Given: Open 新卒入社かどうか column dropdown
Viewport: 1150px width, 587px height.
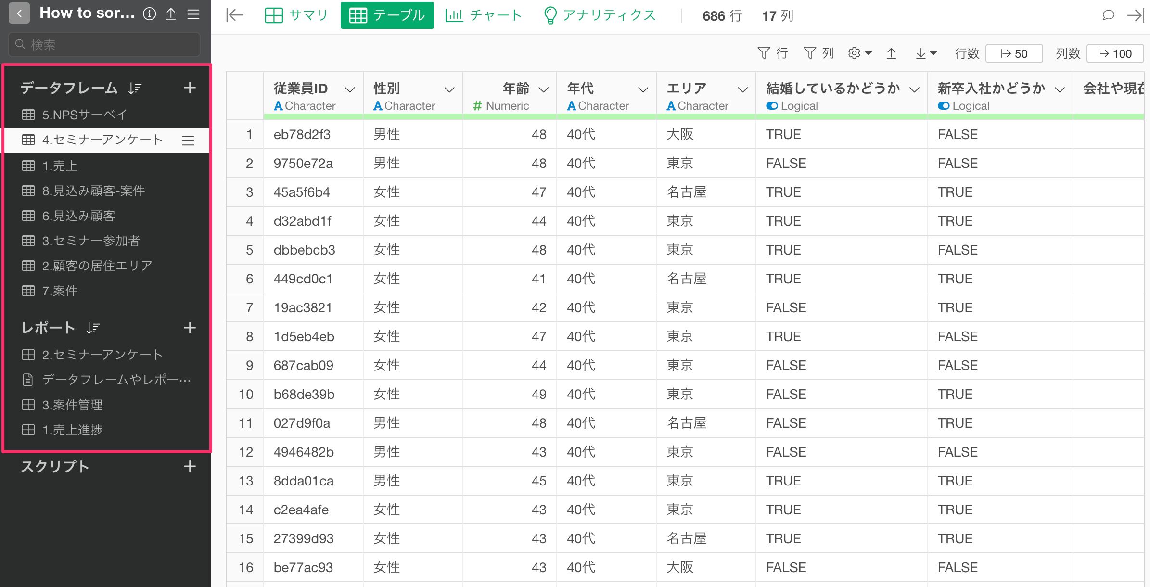Looking at the screenshot, I should [x=1060, y=89].
